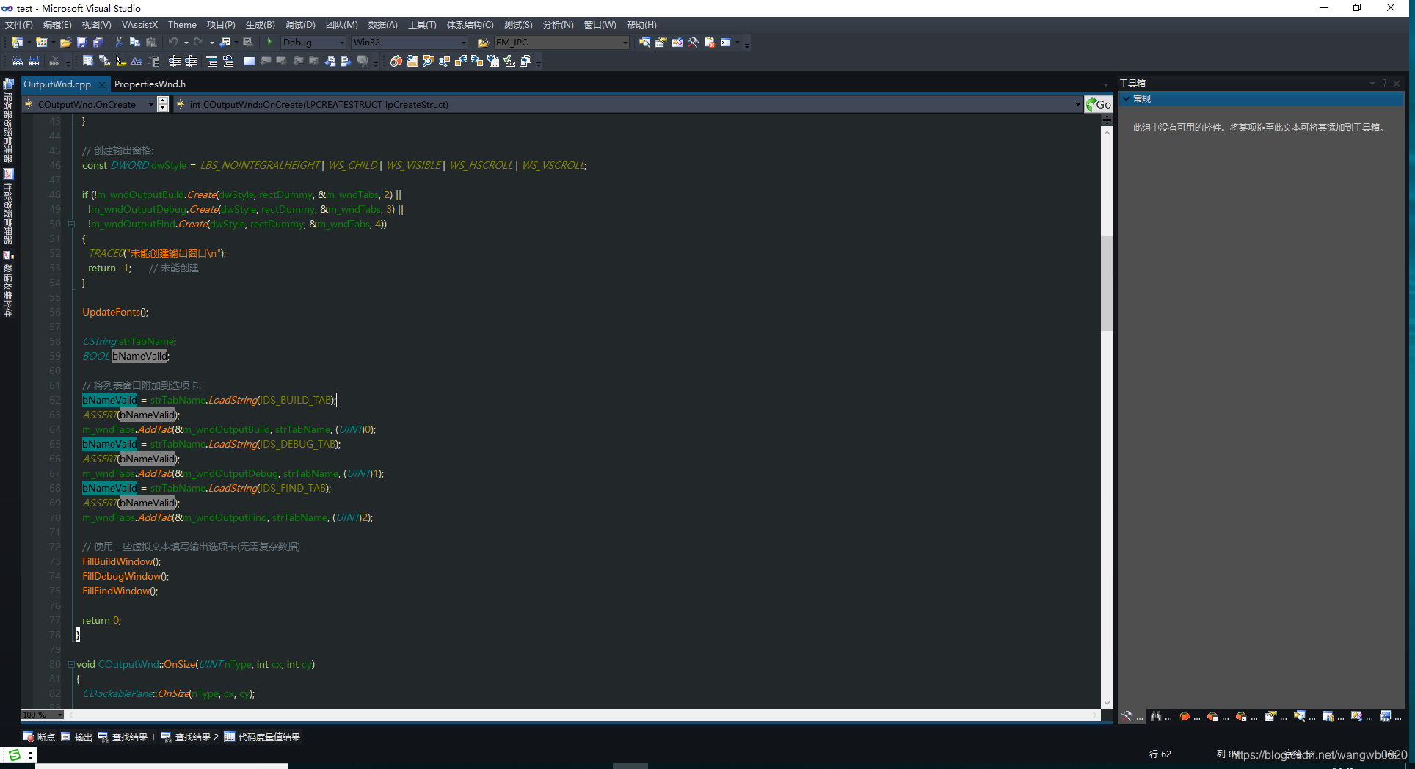Collapse the 常规 toolbox group
The height and width of the screenshot is (769, 1415).
pyautogui.click(x=1126, y=98)
